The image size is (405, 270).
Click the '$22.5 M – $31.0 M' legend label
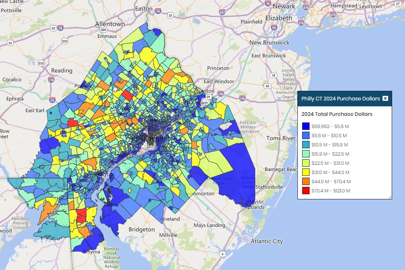pos(330,163)
